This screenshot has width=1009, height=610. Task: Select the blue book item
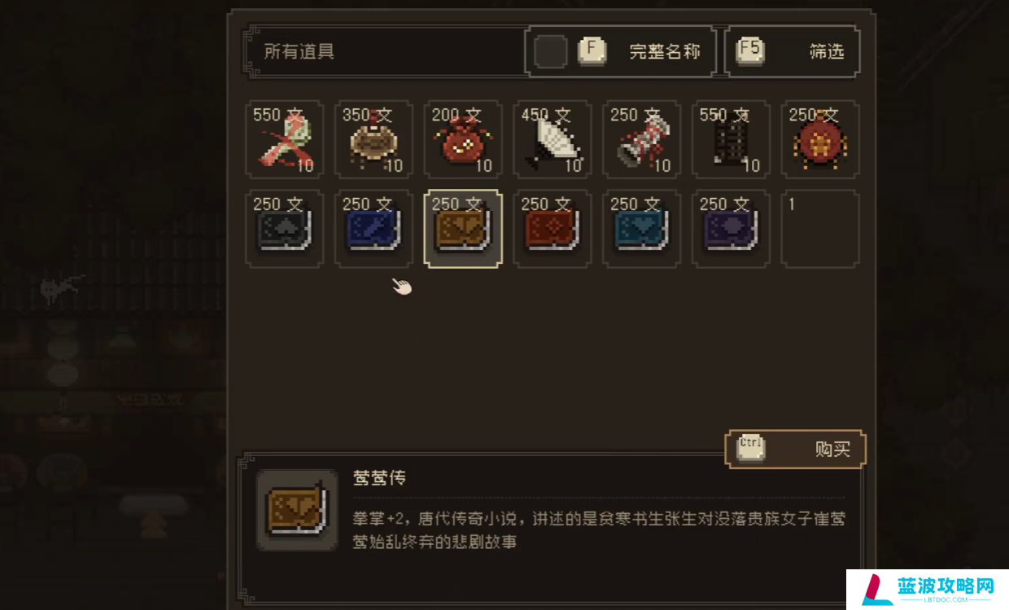(x=373, y=229)
